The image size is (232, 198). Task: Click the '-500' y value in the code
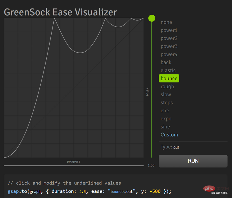tap(155, 192)
